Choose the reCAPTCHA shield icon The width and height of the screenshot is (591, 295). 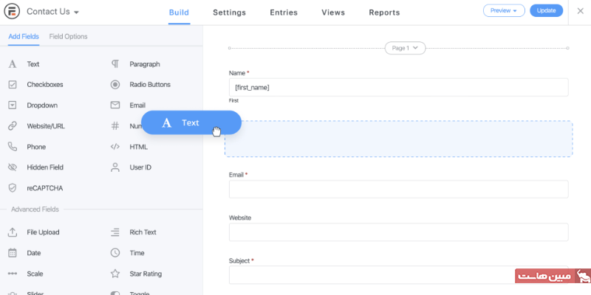13,188
